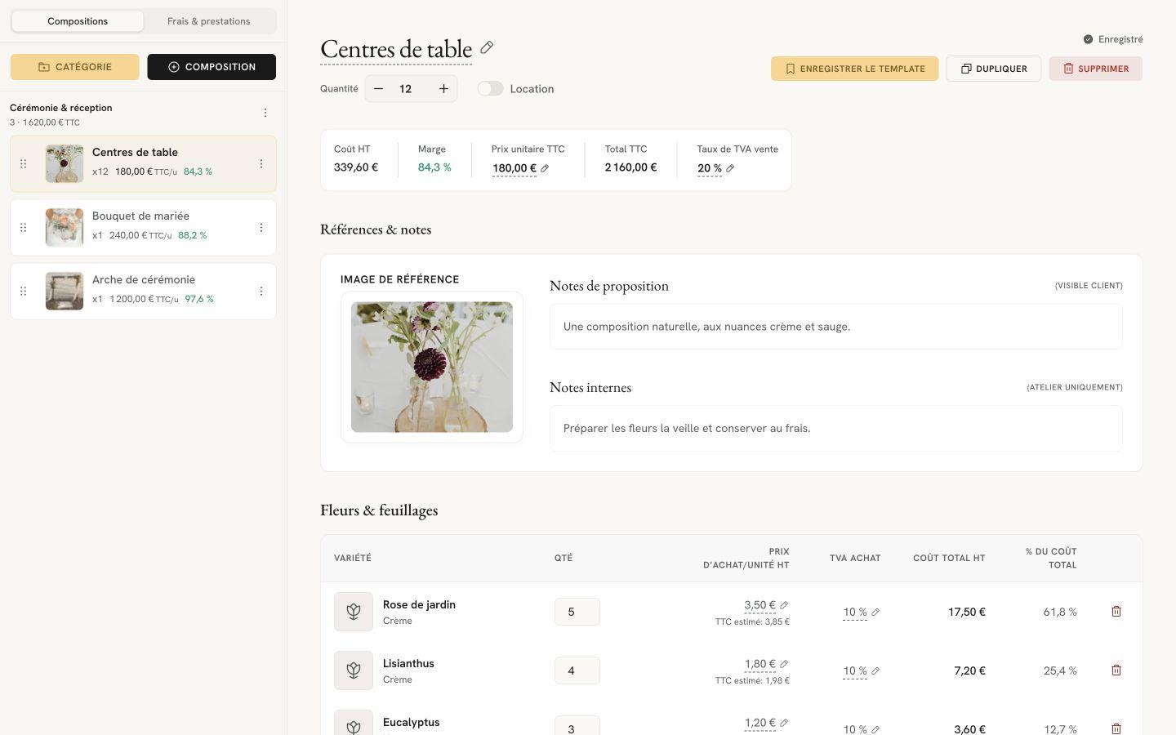Delete the Lisianthus row trash icon
Image resolution: width=1176 pixels, height=735 pixels.
pos(1116,670)
